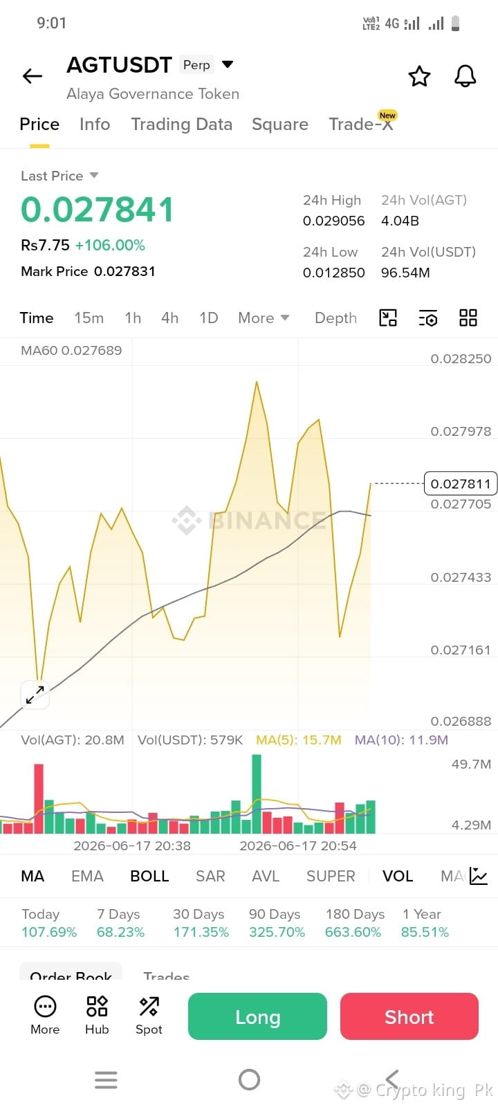Screen dimensions: 498x1107
Task: Add AGTUSDT to favorites with star icon
Action: [419, 76]
